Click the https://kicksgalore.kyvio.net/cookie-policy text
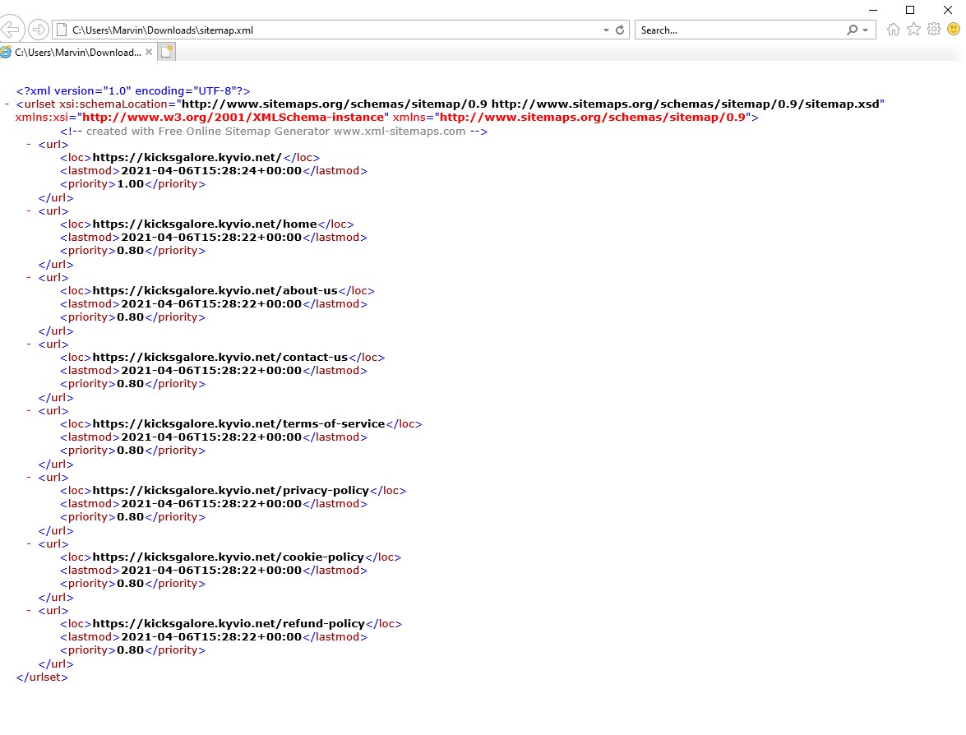This screenshot has height=735, width=966. pyautogui.click(x=228, y=557)
